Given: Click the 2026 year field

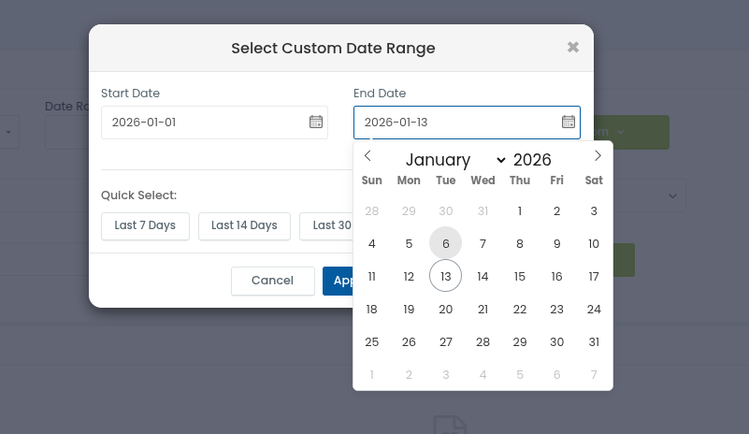Looking at the screenshot, I should [x=532, y=160].
